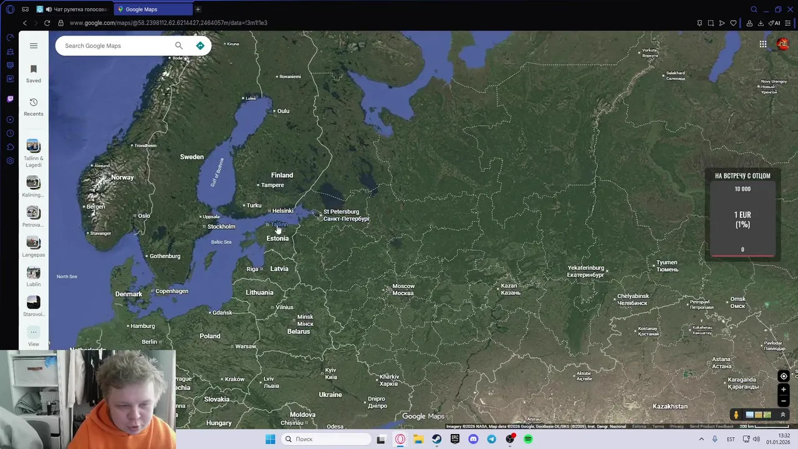Open browser downloads icon
This screenshot has width=798, height=449.
tap(761, 23)
